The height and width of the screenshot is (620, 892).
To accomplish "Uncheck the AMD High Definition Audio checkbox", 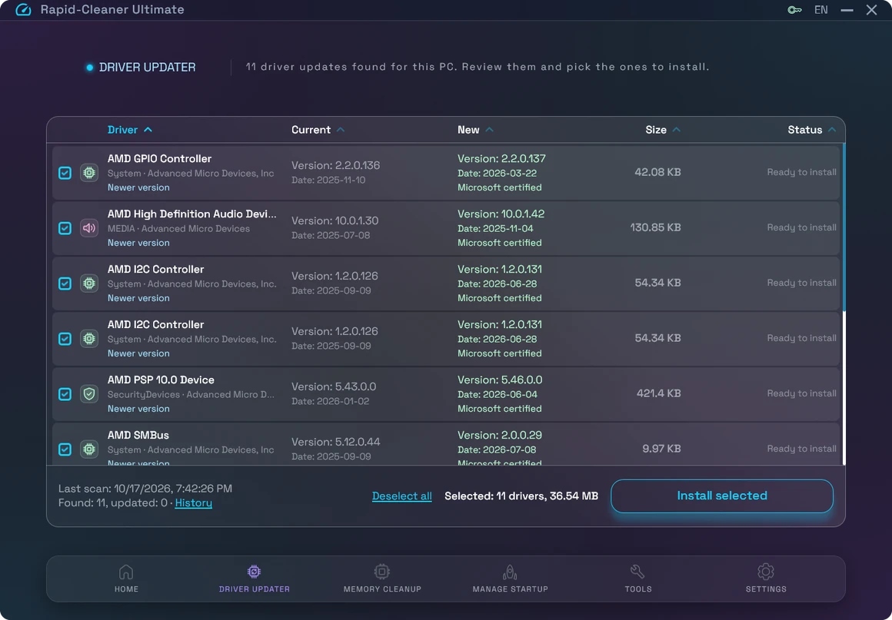I will pos(65,228).
